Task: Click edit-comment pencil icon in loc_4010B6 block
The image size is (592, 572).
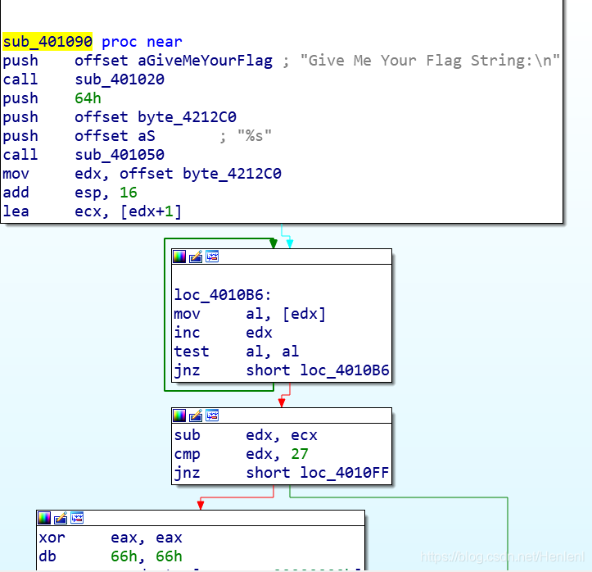Action: click(196, 256)
